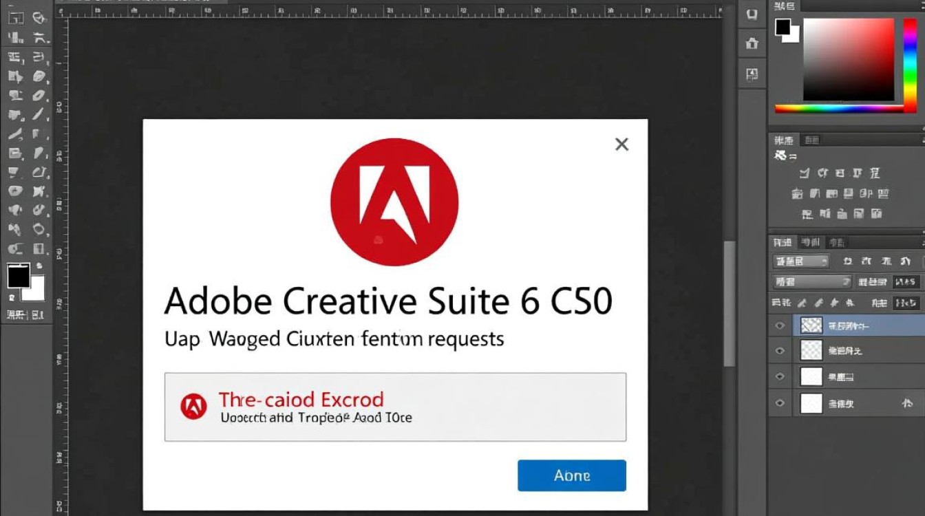
Task: Click last icon in bottom adjustments icon row
Action: coord(876,214)
